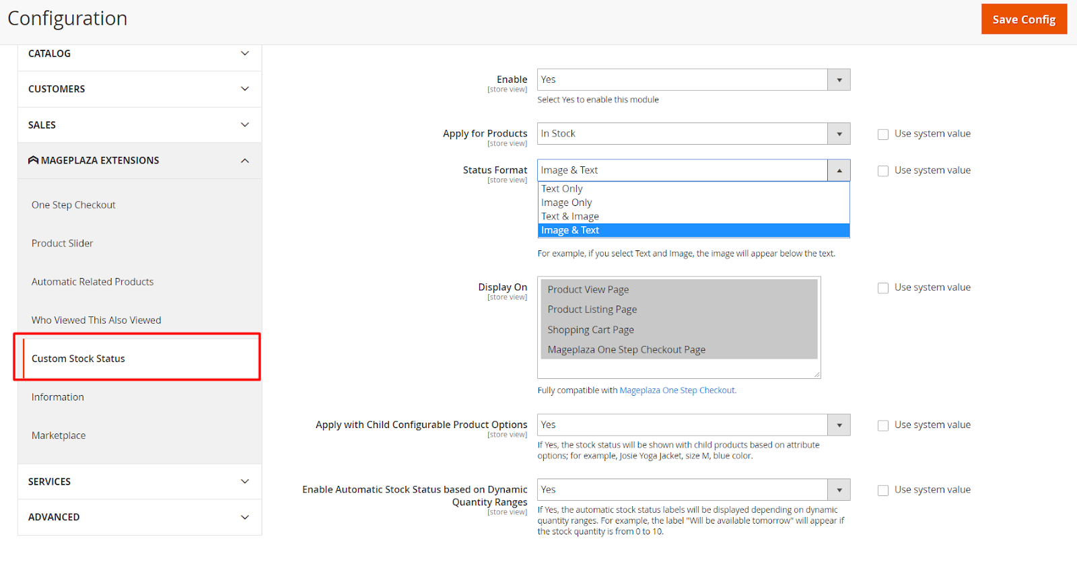Choose Image Only in Status Format list
Viewport: 1077px width, 562px height.
coord(567,203)
